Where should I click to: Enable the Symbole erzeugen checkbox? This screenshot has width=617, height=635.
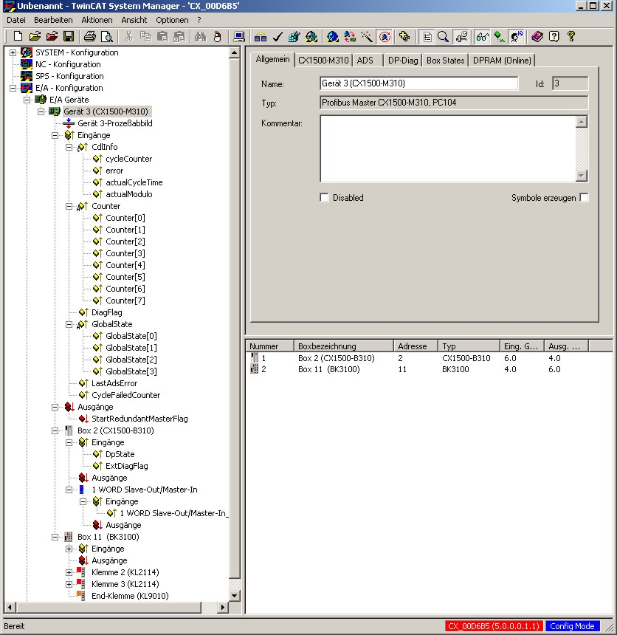pyautogui.click(x=584, y=198)
